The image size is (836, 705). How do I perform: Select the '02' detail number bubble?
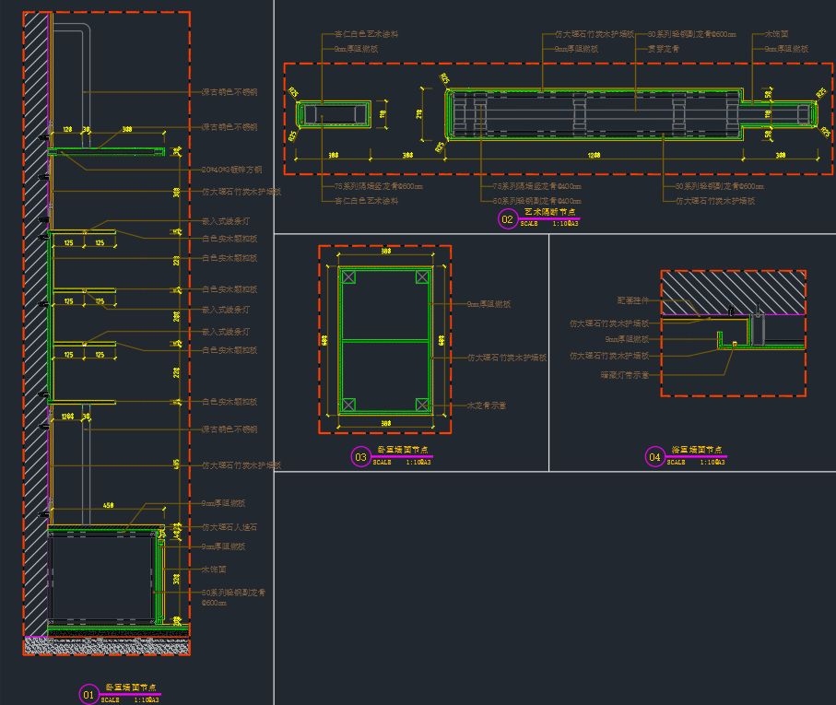(508, 219)
